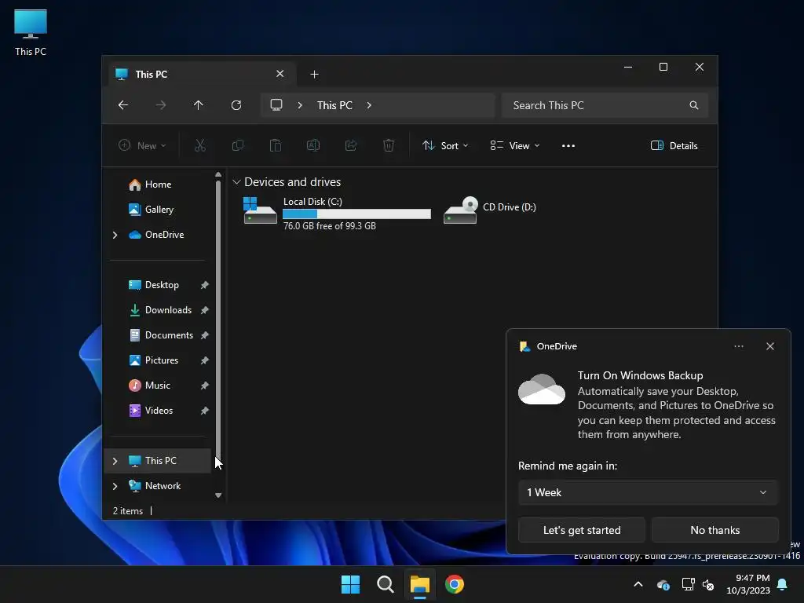The height and width of the screenshot is (603, 804).
Task: Select Home in navigation pane
Action: [x=158, y=185]
